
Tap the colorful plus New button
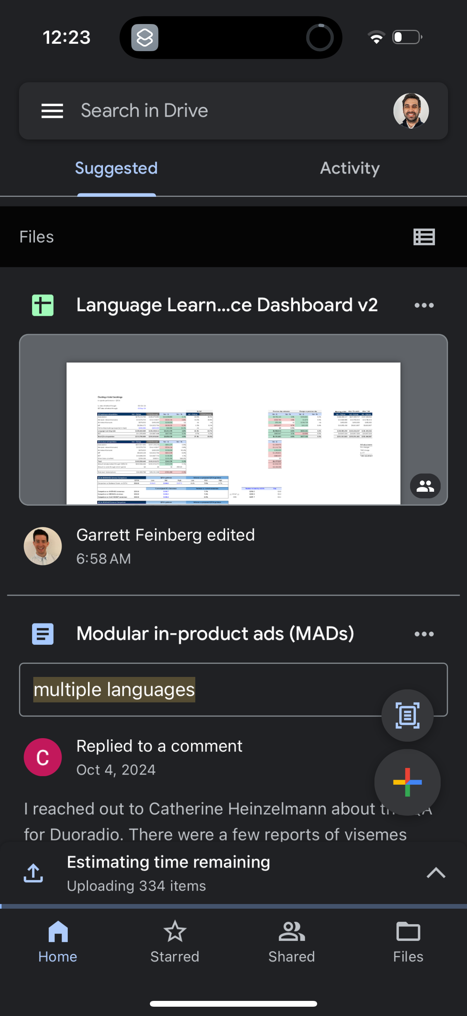point(407,782)
